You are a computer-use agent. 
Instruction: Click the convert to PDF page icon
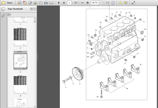[x=19, y=3]
